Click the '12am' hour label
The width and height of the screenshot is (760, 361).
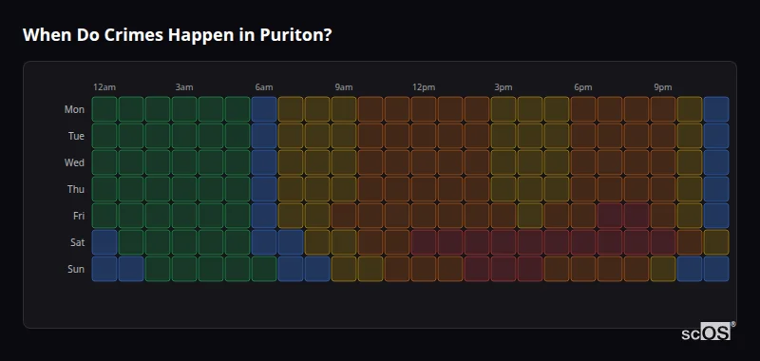(x=104, y=87)
